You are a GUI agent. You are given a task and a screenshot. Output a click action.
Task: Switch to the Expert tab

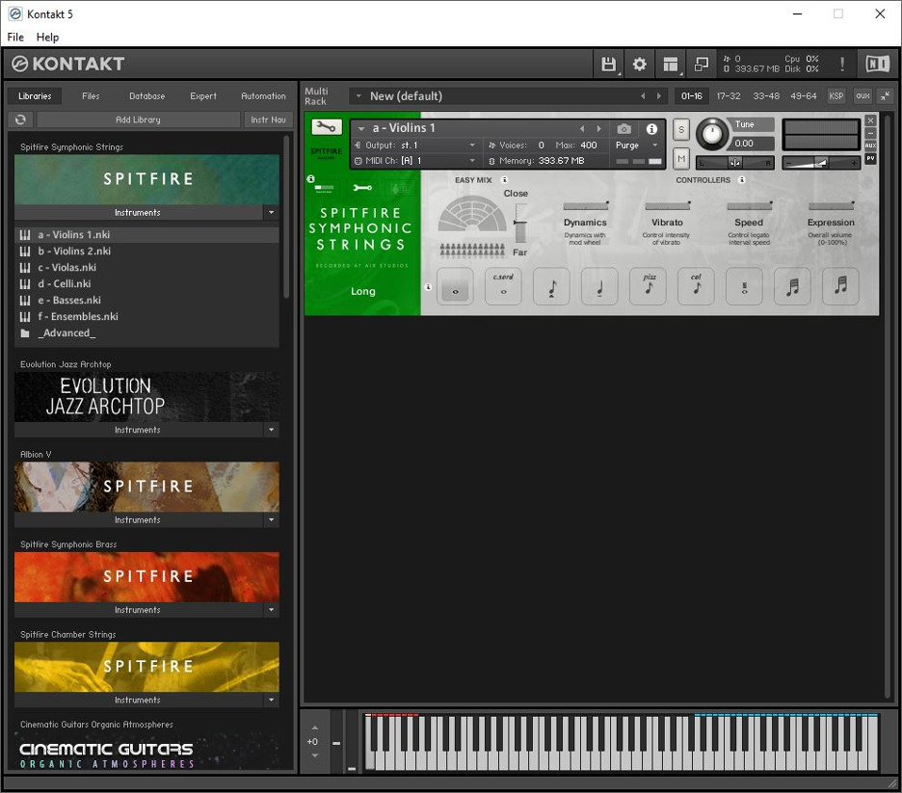pos(203,96)
